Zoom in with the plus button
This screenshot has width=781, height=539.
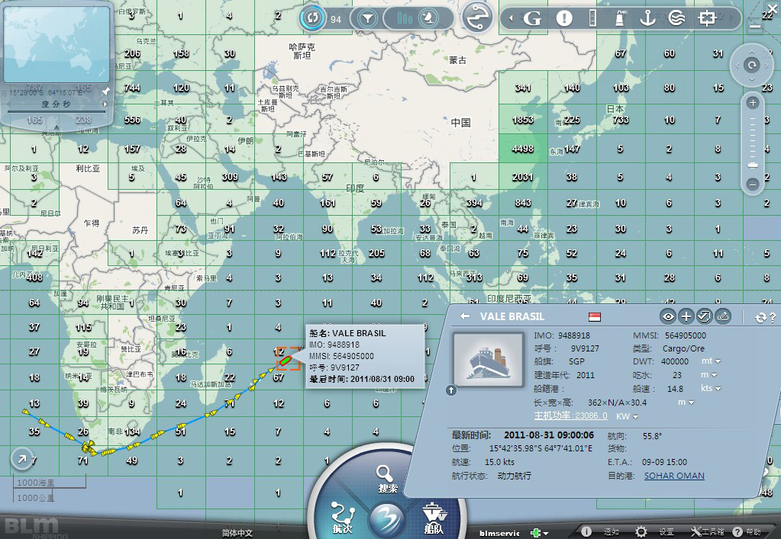point(753,103)
